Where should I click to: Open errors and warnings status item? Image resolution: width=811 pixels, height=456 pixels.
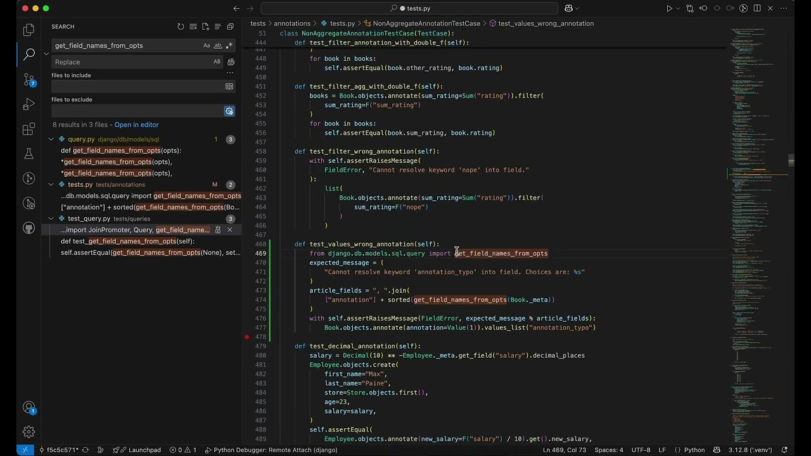[182, 450]
